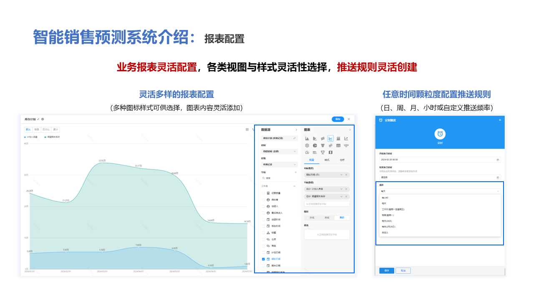This screenshot has height=300, width=534.
Task: Uncheck the 期初日期 field checkbox
Action: pyautogui.click(x=263, y=259)
